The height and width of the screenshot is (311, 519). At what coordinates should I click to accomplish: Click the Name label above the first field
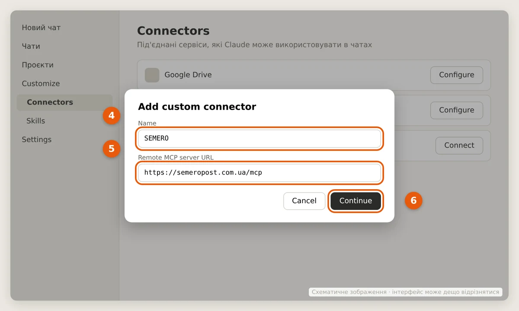[147, 123]
